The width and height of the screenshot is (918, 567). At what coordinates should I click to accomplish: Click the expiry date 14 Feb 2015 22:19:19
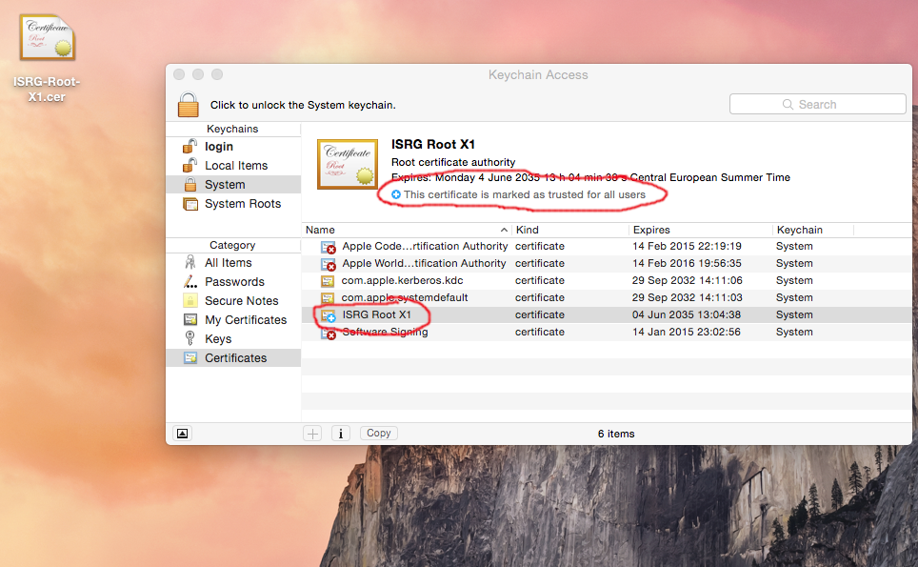(x=687, y=246)
